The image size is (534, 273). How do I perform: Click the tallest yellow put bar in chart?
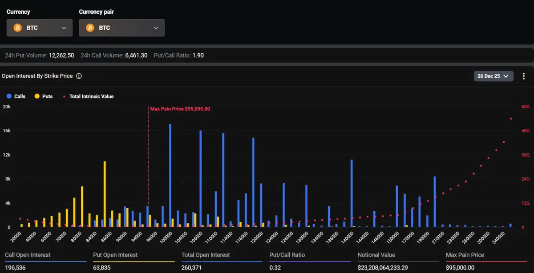click(105, 194)
